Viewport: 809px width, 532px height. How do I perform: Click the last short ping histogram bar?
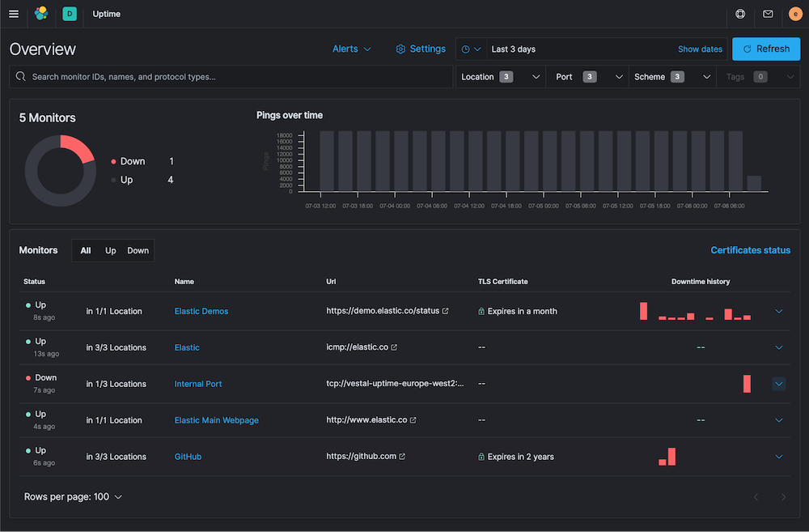pos(754,183)
